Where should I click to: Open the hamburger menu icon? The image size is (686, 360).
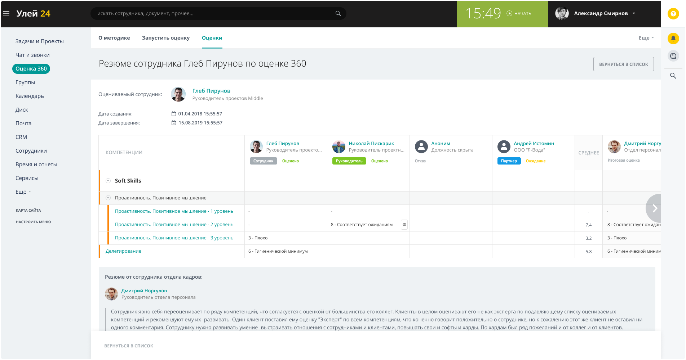click(x=6, y=13)
